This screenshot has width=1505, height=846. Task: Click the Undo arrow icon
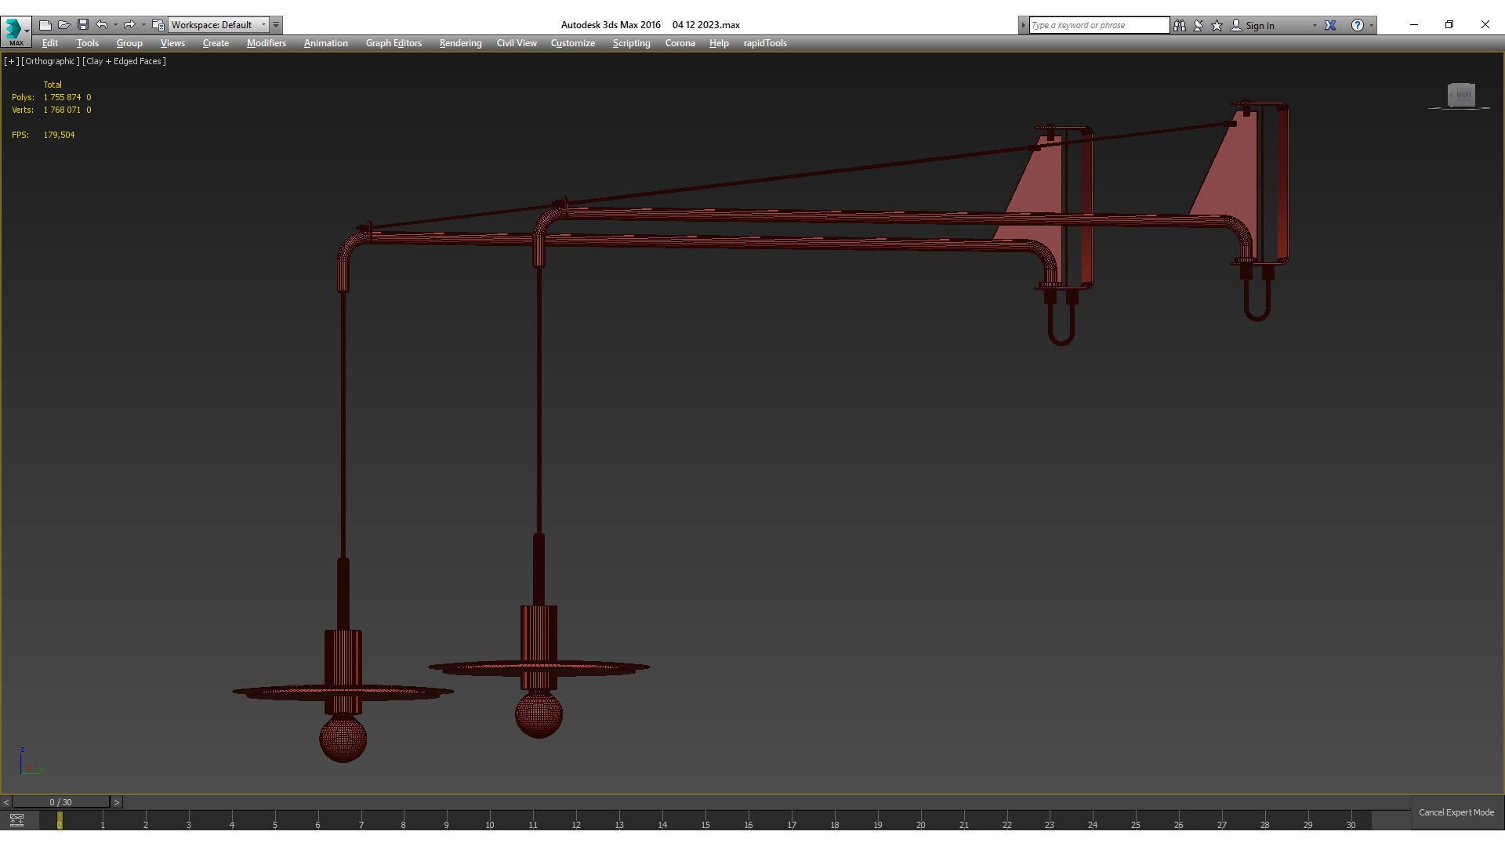click(101, 25)
